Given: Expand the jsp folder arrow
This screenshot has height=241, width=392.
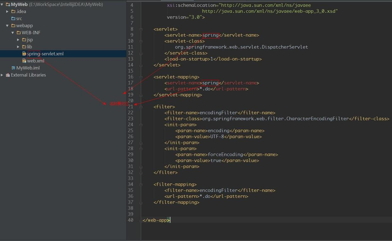Looking at the screenshot, I should click(18, 40).
